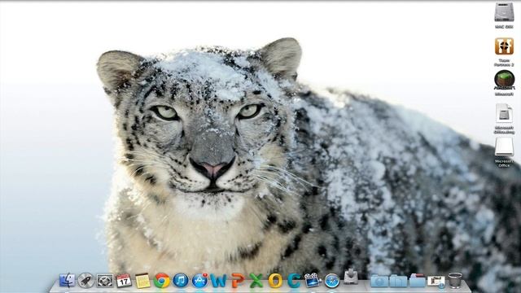Launch Launchpad rocket icon in dock

[x=85, y=281]
